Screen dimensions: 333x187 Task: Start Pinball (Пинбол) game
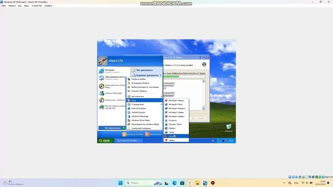point(176,128)
